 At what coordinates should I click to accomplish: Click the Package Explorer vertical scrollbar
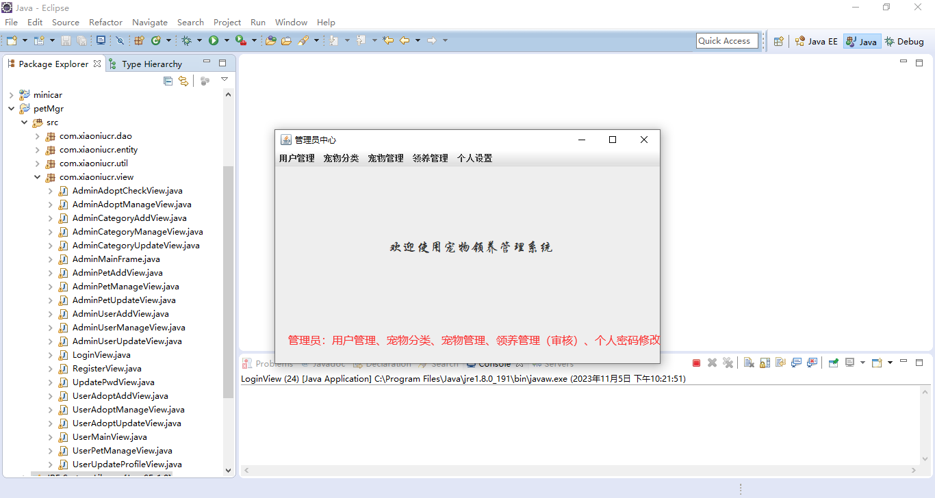229,282
